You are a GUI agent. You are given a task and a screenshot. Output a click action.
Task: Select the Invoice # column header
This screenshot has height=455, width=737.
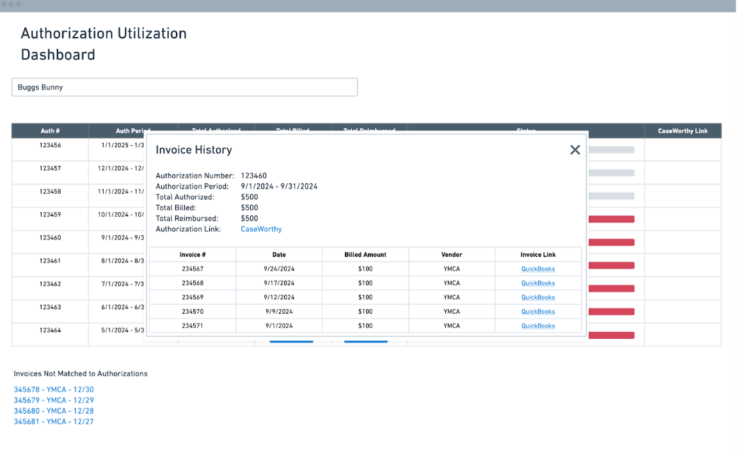(x=193, y=254)
